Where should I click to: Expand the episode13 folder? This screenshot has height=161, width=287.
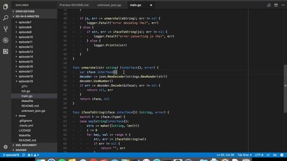tap(26, 52)
